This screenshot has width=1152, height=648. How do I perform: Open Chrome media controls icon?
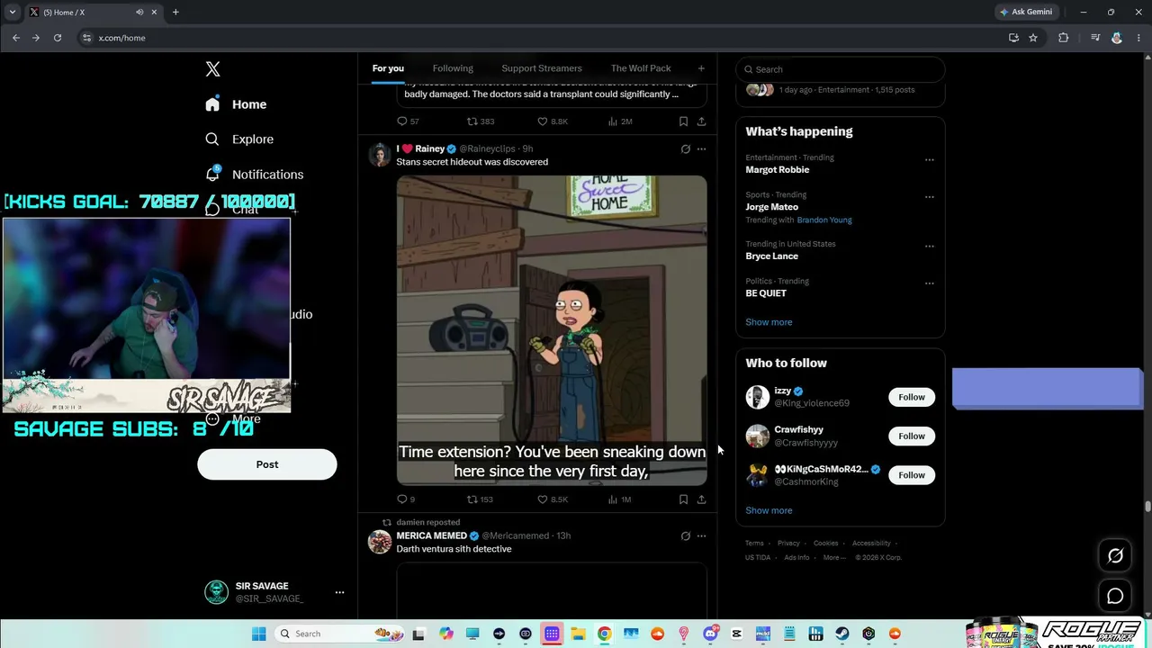1095,38
